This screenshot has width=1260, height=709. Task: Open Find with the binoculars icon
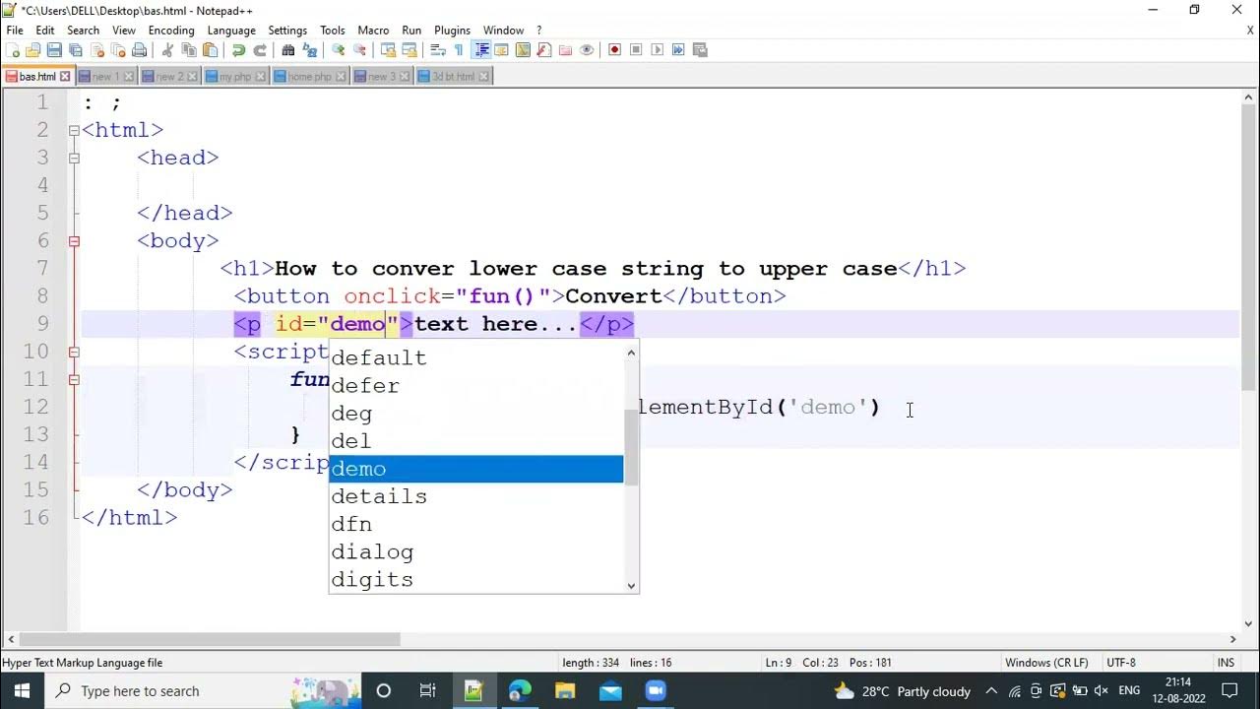click(287, 49)
